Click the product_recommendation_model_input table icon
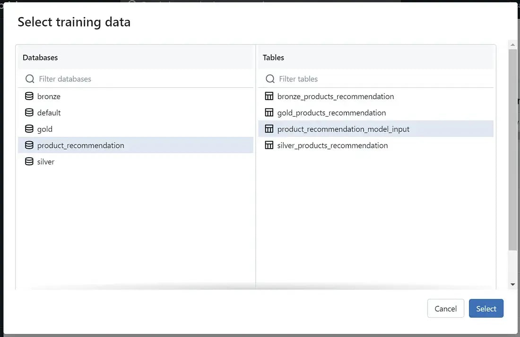This screenshot has height=337, width=520. (x=269, y=129)
